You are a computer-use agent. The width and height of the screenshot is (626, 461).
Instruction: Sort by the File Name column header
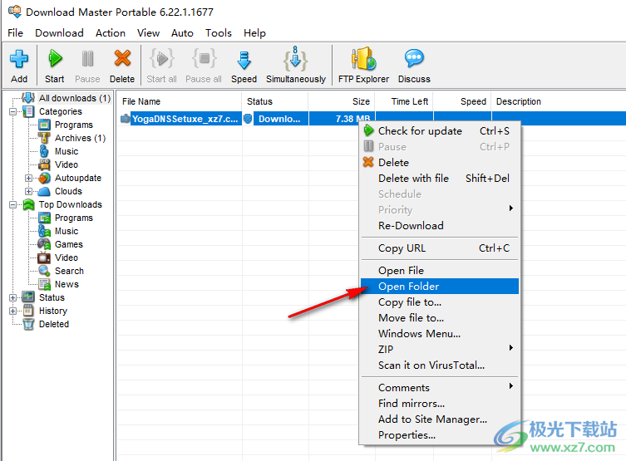click(180, 101)
